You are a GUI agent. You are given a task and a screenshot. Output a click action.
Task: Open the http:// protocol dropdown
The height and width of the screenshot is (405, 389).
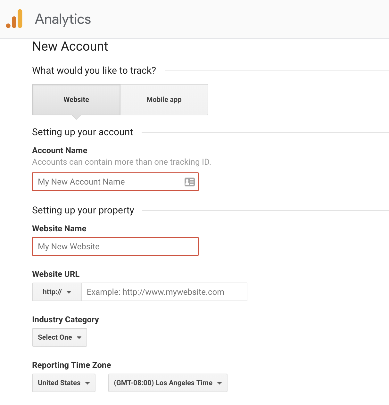[x=57, y=292]
